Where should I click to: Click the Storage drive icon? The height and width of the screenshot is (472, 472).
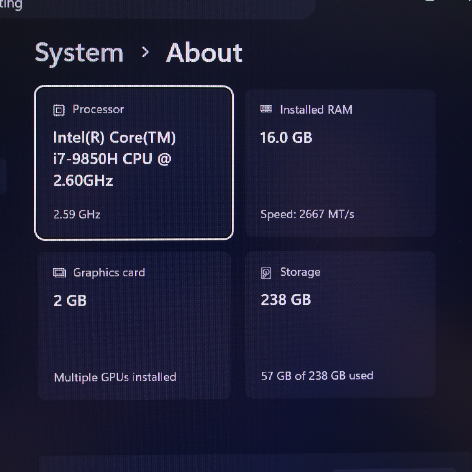tap(266, 273)
